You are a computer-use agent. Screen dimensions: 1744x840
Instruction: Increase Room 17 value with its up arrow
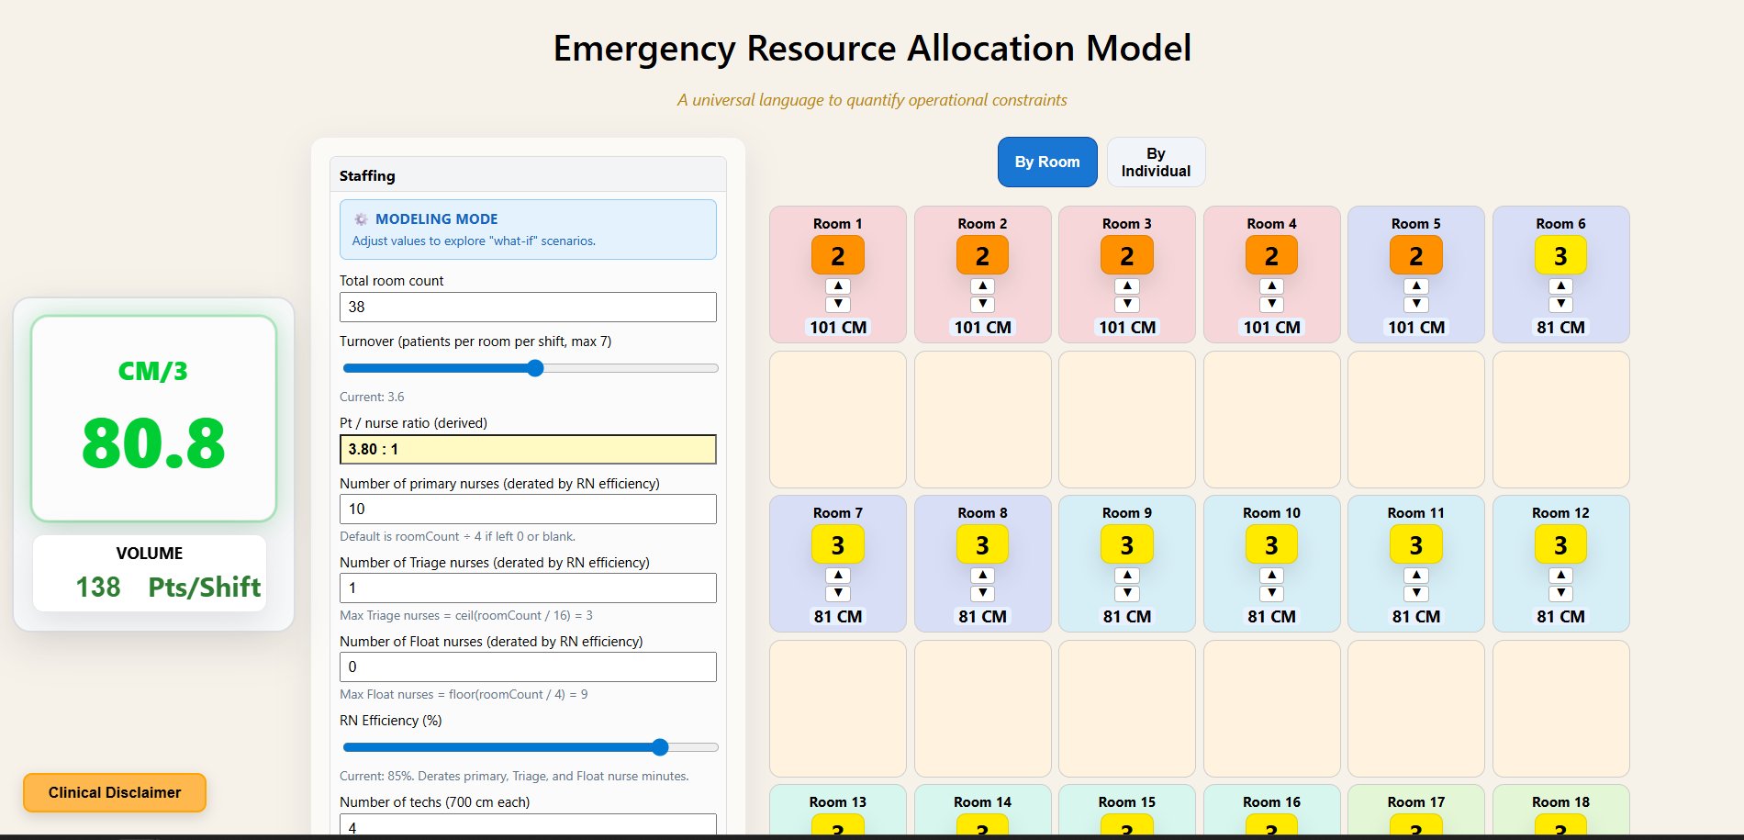coord(1416,837)
